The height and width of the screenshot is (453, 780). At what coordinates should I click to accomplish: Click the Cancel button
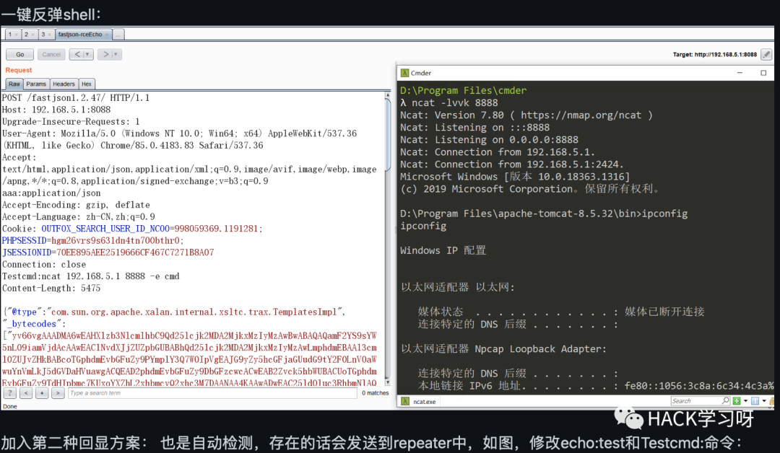(x=51, y=55)
